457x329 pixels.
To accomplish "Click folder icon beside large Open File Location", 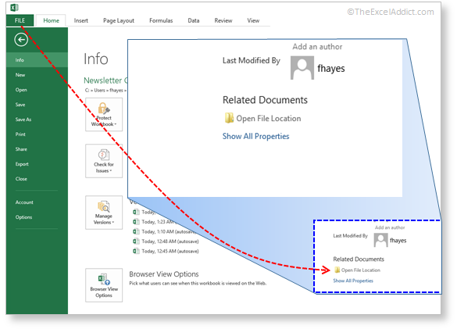I will [x=229, y=118].
